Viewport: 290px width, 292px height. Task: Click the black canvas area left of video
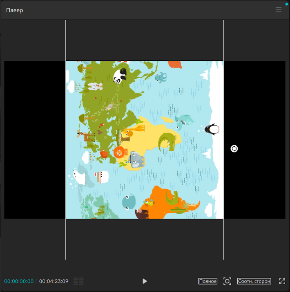[35, 139]
